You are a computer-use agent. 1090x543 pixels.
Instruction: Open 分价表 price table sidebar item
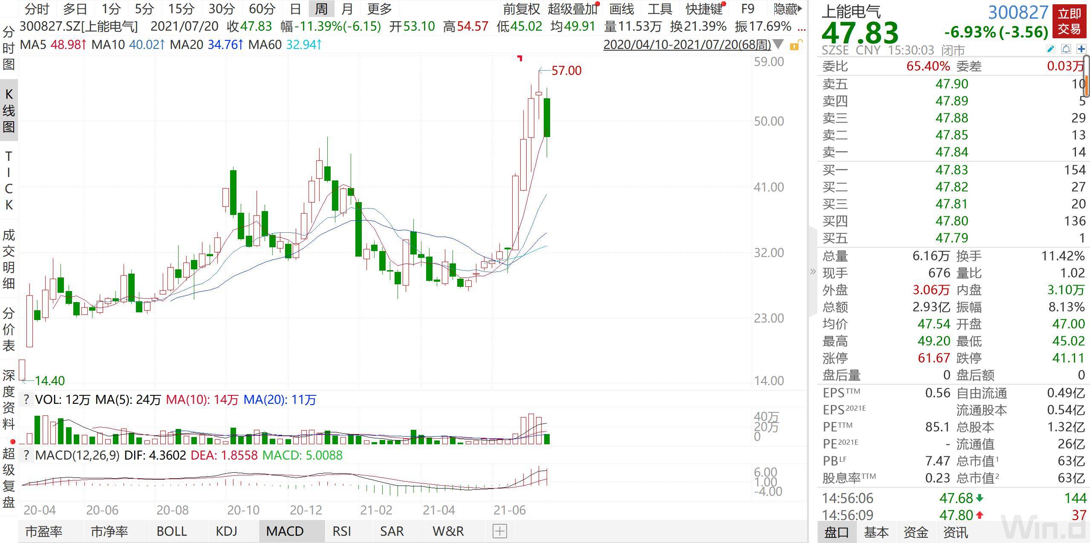pos(9,329)
